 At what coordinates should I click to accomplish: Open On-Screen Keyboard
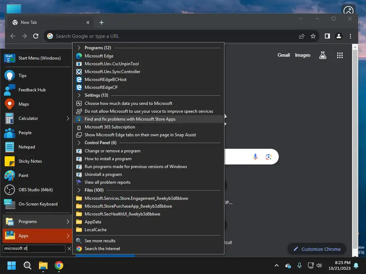(36, 204)
